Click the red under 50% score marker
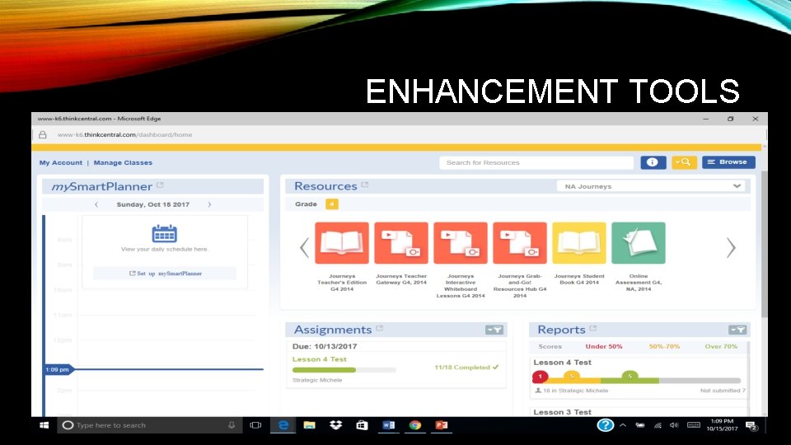This screenshot has width=791, height=445. tap(540, 377)
